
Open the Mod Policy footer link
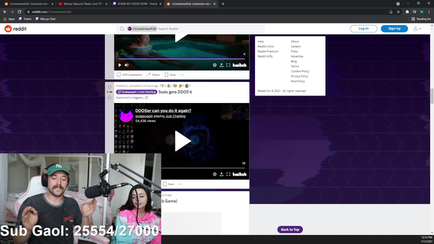(298, 81)
